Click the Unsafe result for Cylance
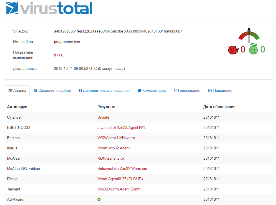The image size is (276, 205). point(103,117)
